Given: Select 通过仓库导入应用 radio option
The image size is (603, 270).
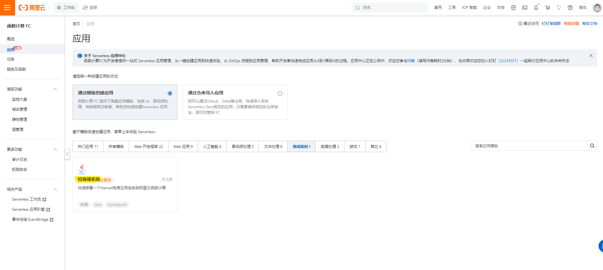Looking at the screenshot, I should 280,93.
